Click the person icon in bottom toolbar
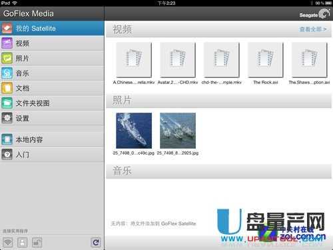The image size is (333, 250). coord(22,242)
